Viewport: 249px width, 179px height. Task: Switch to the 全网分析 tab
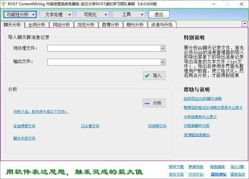tap(37, 25)
